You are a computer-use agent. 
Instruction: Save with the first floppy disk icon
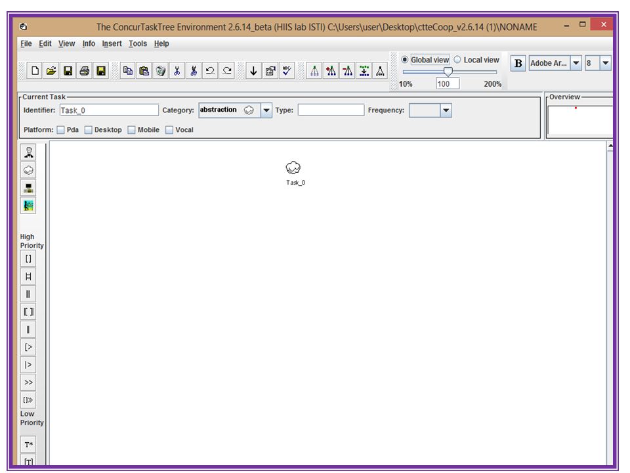(68, 71)
